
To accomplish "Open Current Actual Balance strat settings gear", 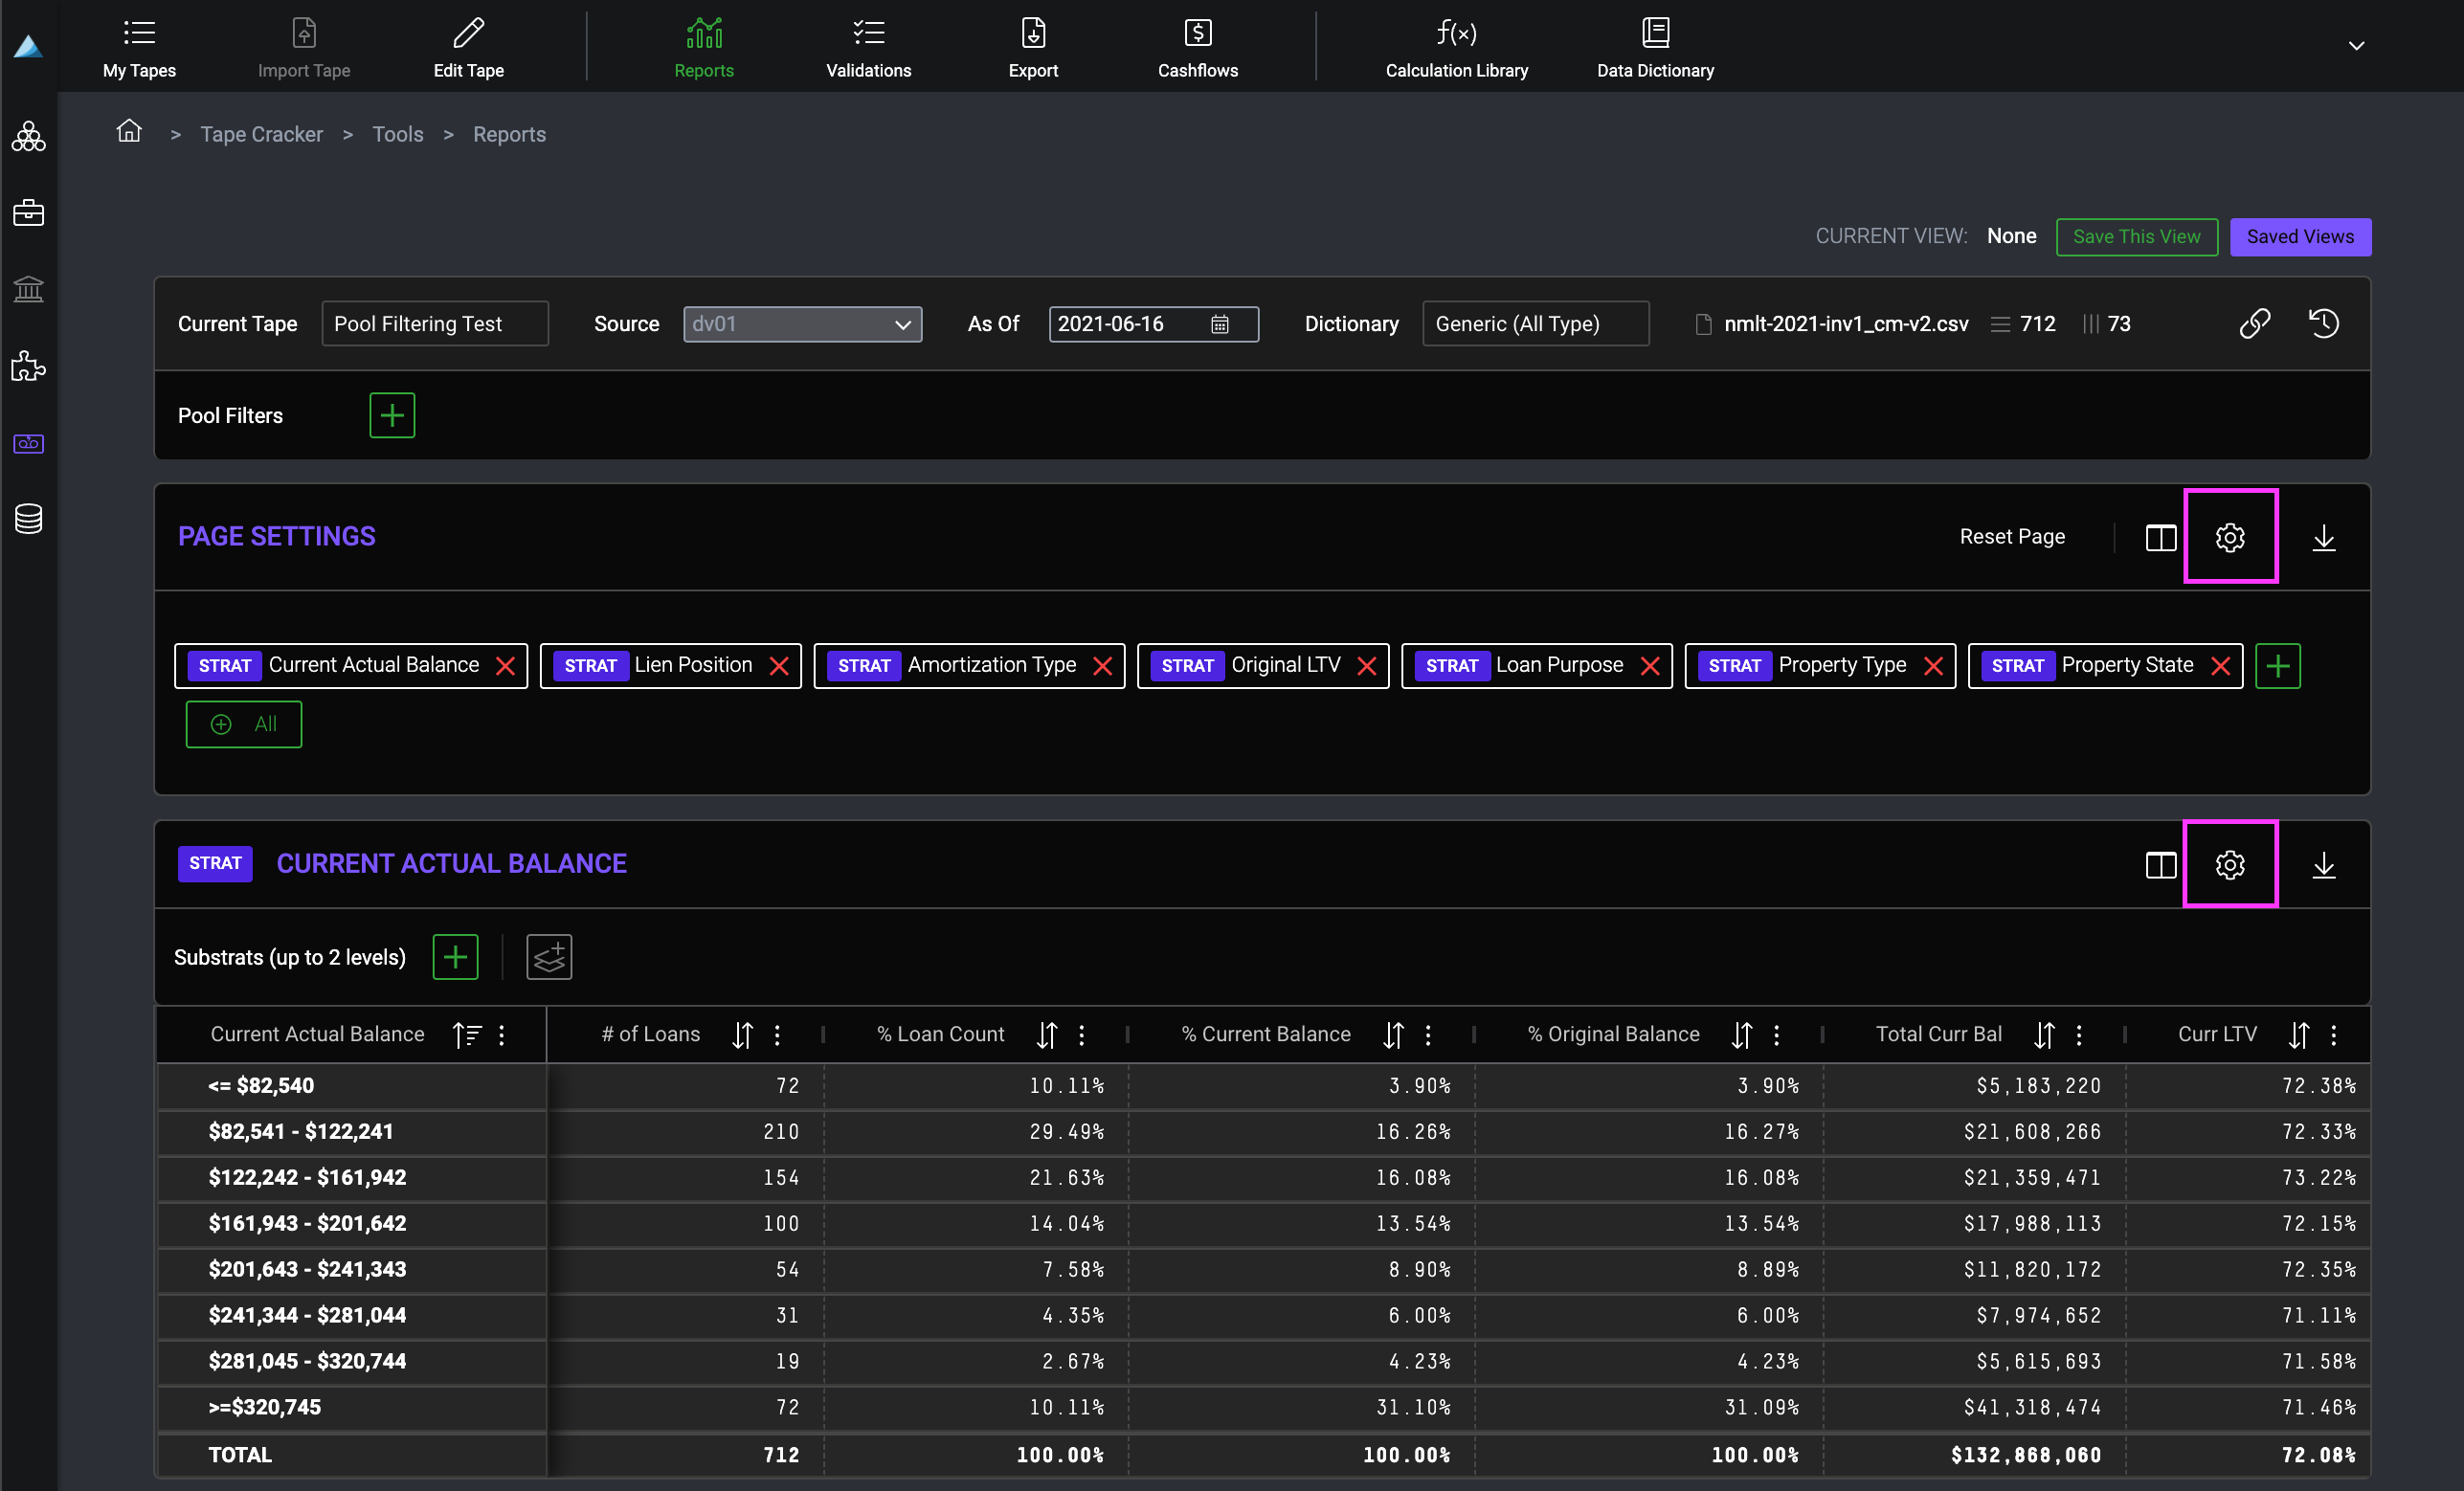I will (x=2229, y=864).
